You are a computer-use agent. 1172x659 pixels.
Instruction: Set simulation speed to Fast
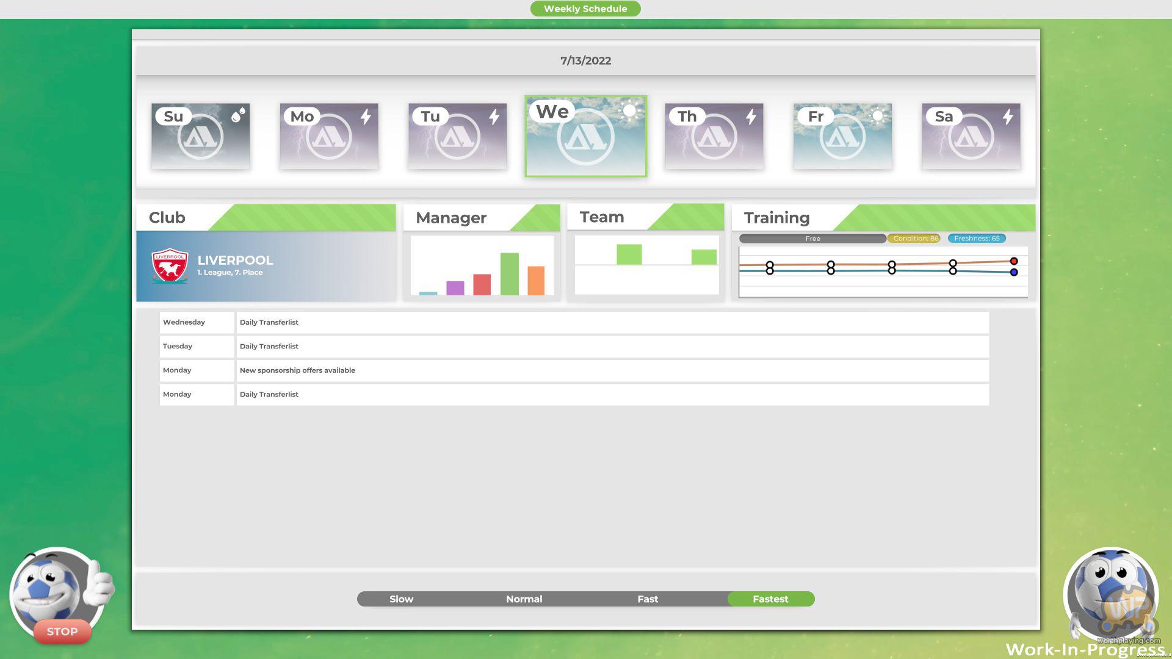pos(648,599)
